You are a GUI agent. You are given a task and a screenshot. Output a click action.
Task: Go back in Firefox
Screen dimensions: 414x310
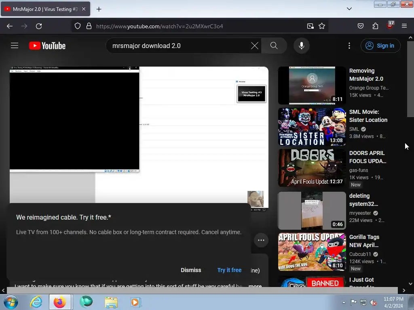(10, 26)
